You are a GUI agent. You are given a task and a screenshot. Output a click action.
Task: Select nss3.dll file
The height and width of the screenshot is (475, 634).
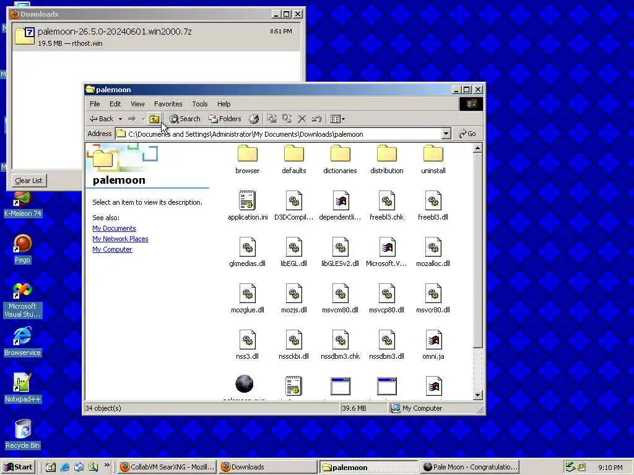pyautogui.click(x=247, y=345)
